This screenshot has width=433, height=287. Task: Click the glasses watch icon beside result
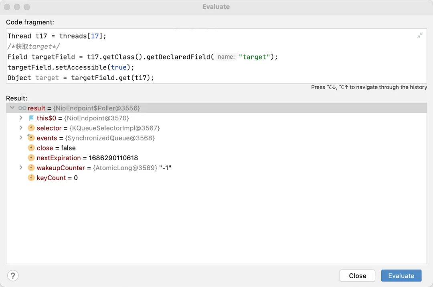(22, 108)
